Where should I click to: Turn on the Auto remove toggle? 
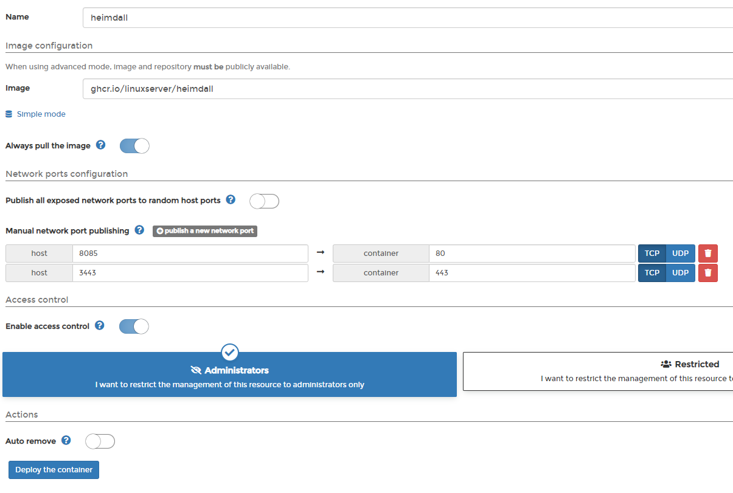pos(99,441)
